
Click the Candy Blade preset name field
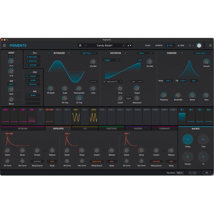pyautogui.click(x=104, y=46)
